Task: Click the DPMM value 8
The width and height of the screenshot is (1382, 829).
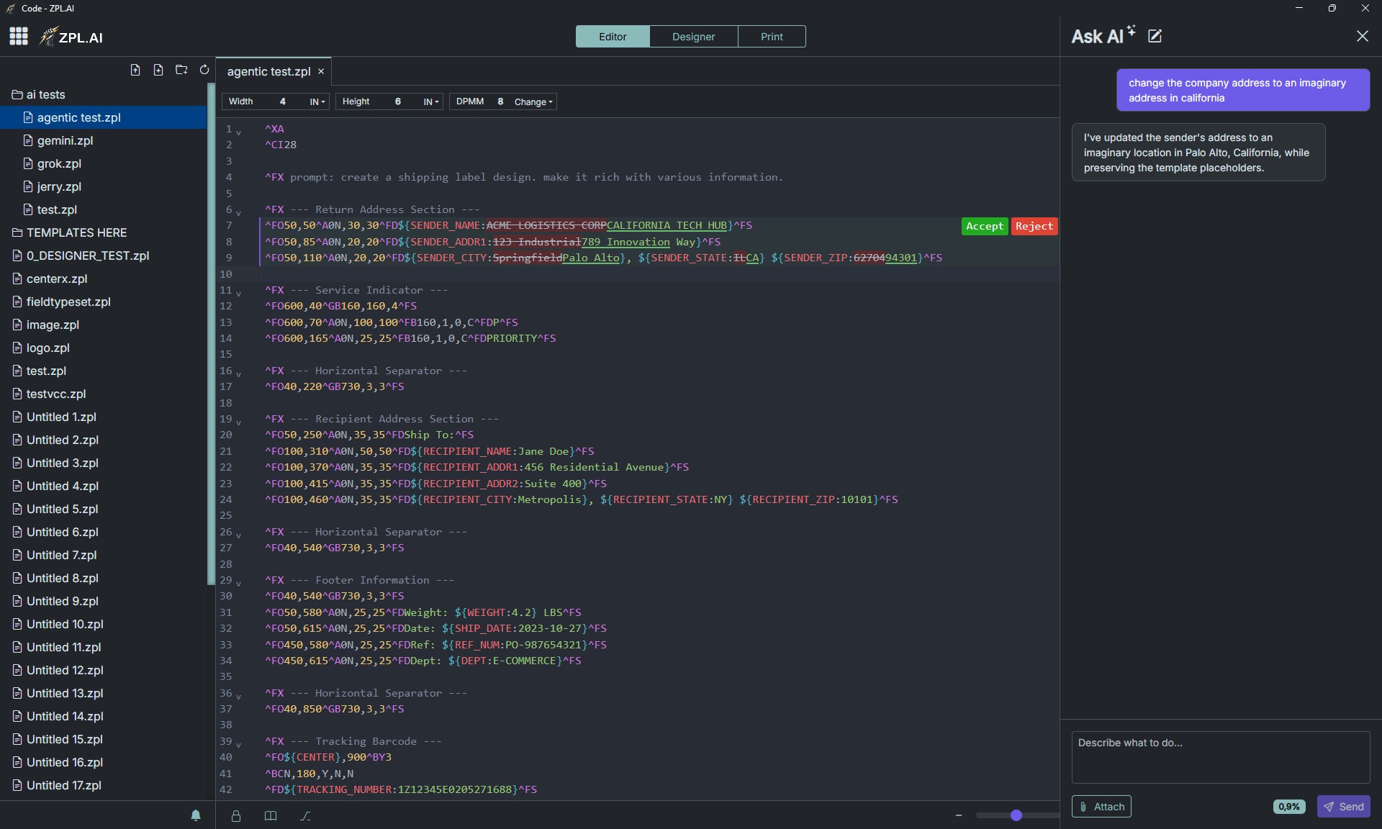Action: (500, 101)
